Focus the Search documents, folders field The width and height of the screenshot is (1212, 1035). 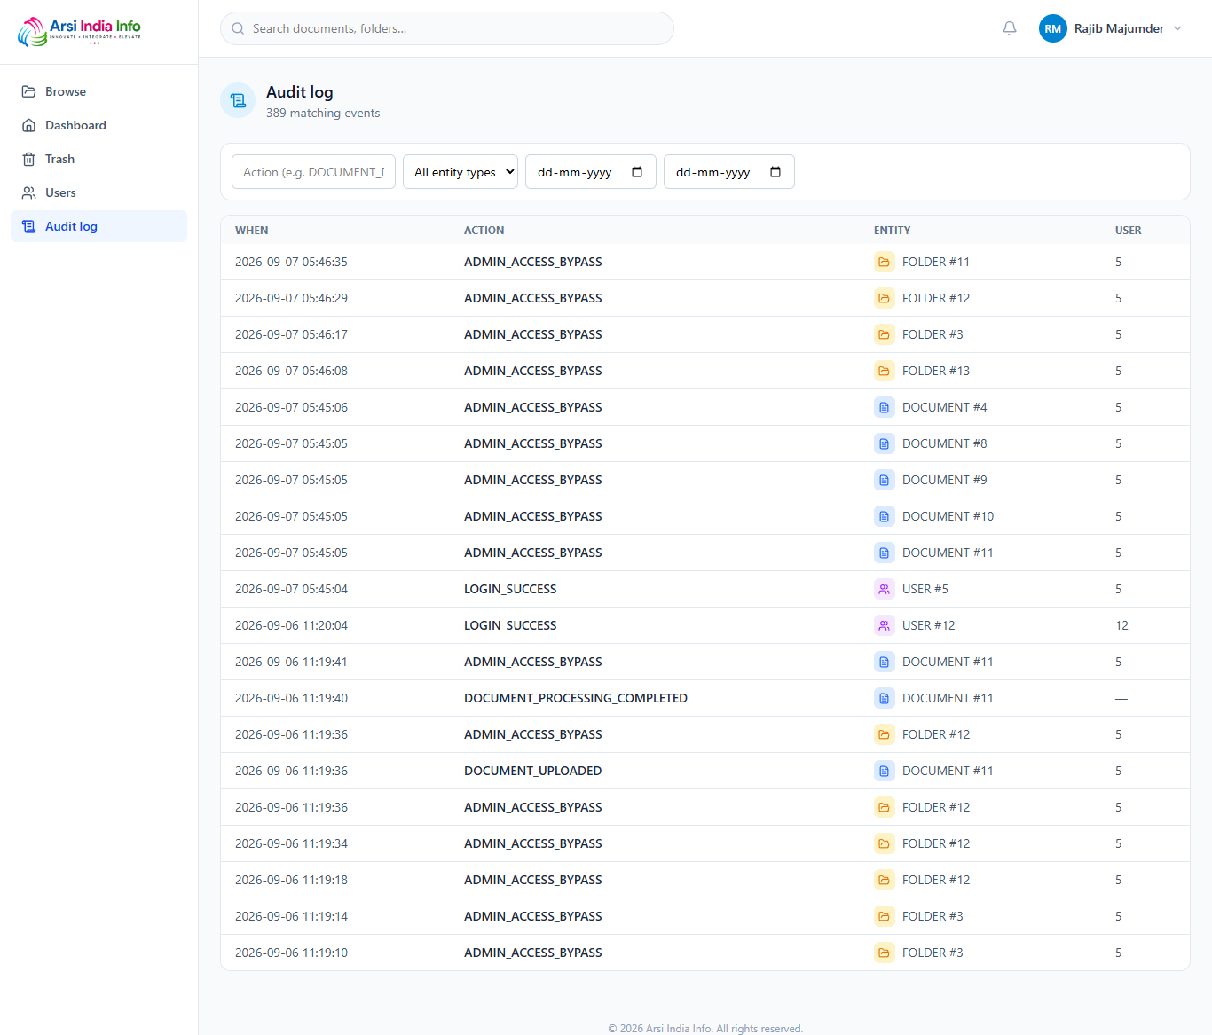(x=447, y=28)
